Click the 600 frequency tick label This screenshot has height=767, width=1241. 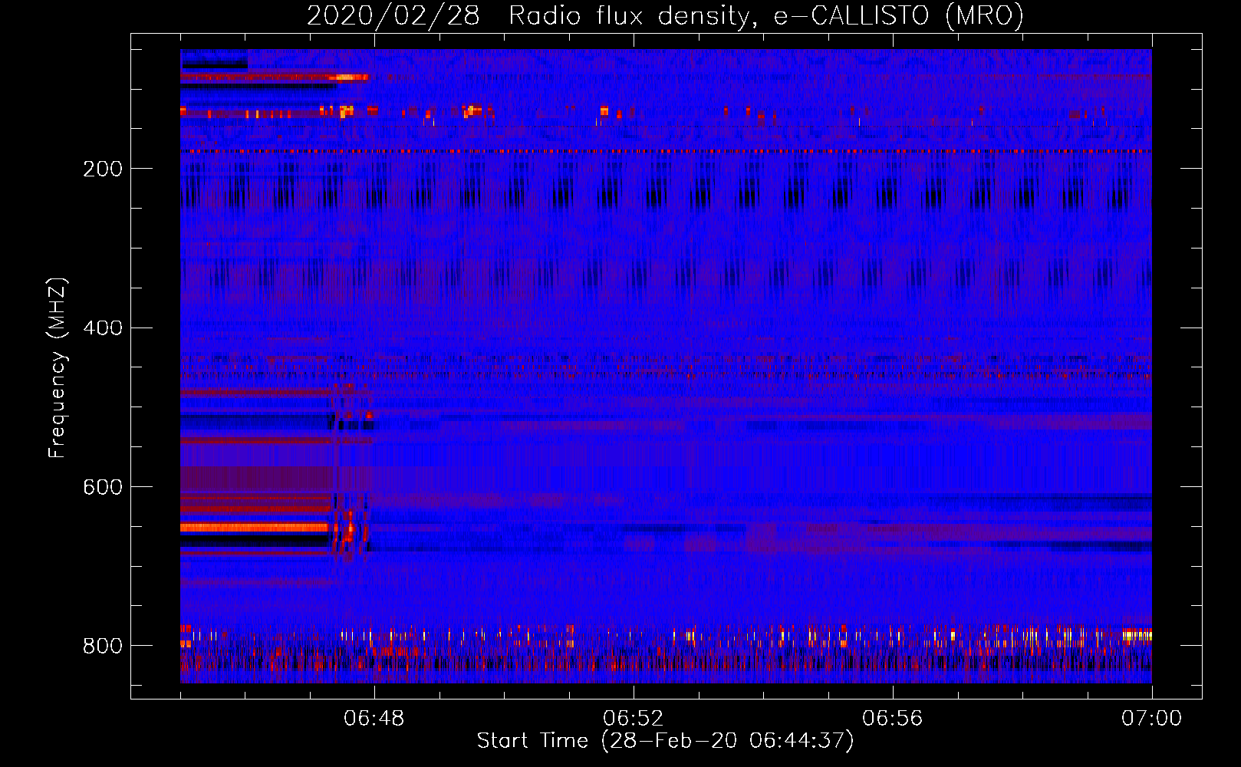point(103,487)
